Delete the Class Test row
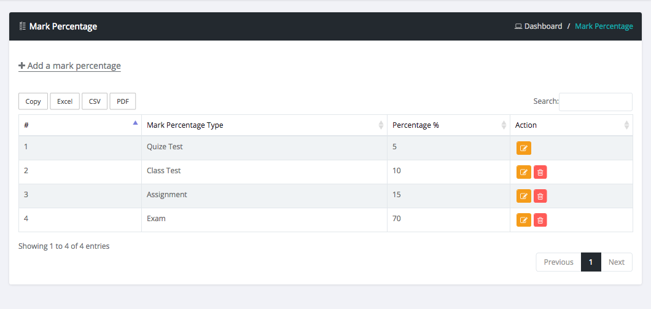 coord(540,172)
